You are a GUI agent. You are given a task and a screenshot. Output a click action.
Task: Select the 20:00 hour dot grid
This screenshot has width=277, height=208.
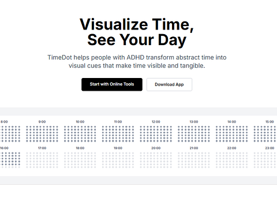156,160
